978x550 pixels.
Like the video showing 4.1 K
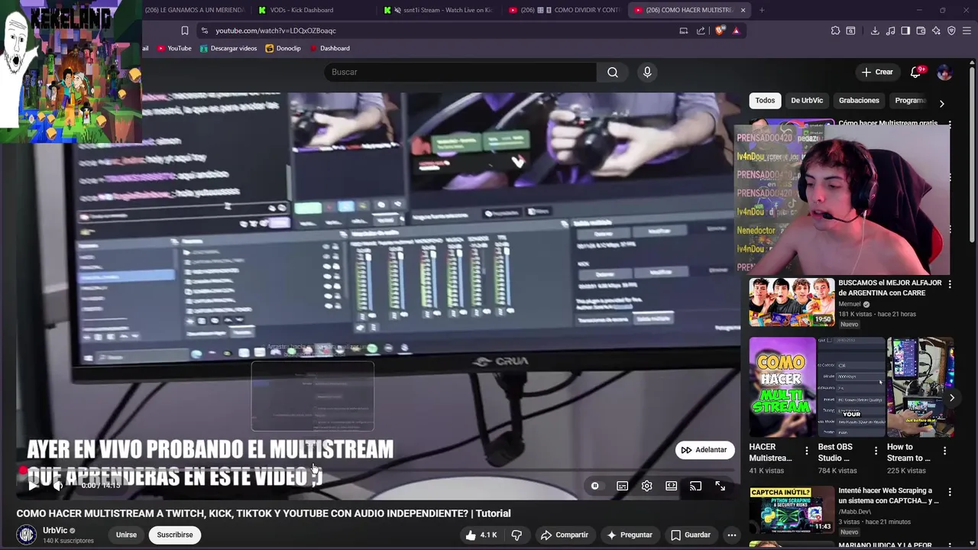(481, 535)
